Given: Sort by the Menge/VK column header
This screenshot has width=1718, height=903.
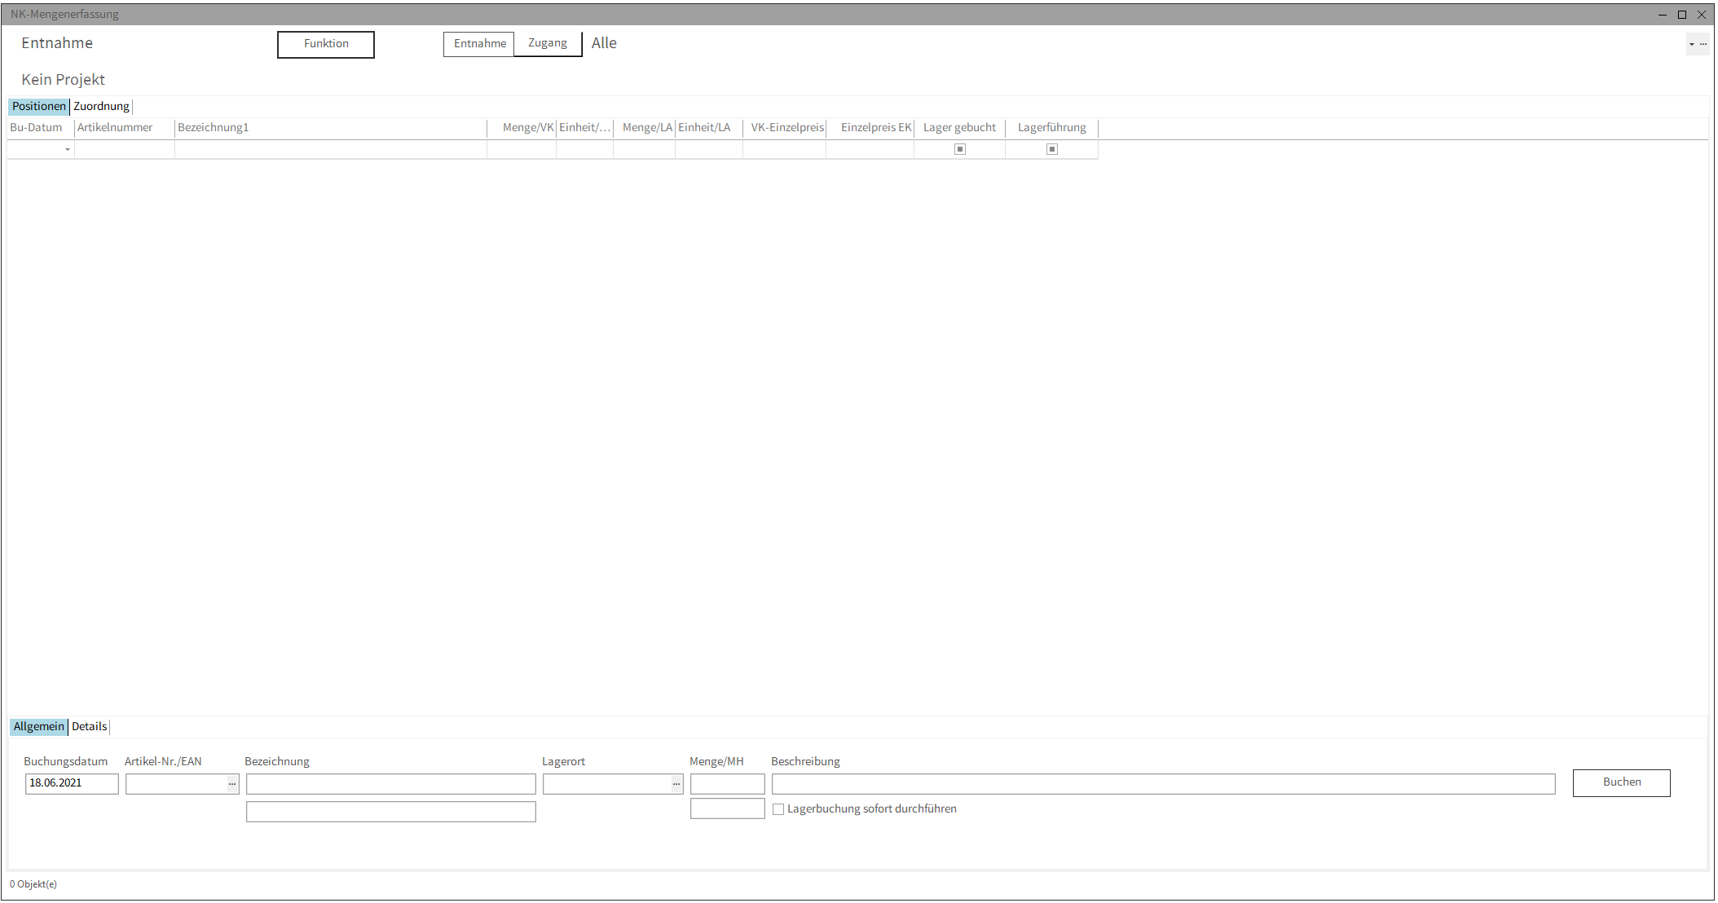Looking at the screenshot, I should click(522, 128).
